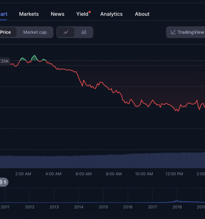The height and width of the screenshot is (219, 205).
Task: Click the clock badge showing 5
Action: click(x=4, y=182)
